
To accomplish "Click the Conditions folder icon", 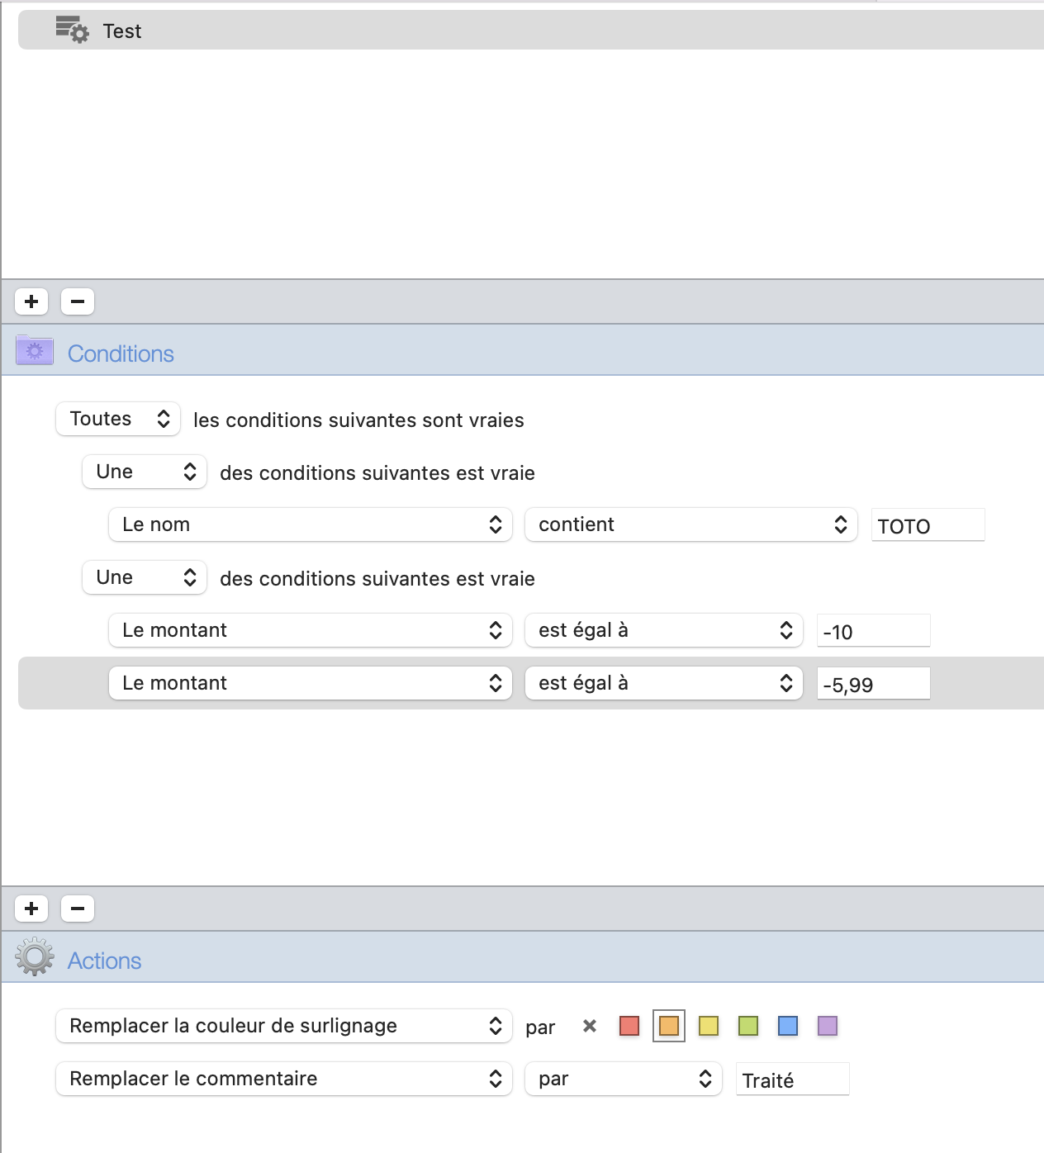I will click(x=35, y=352).
